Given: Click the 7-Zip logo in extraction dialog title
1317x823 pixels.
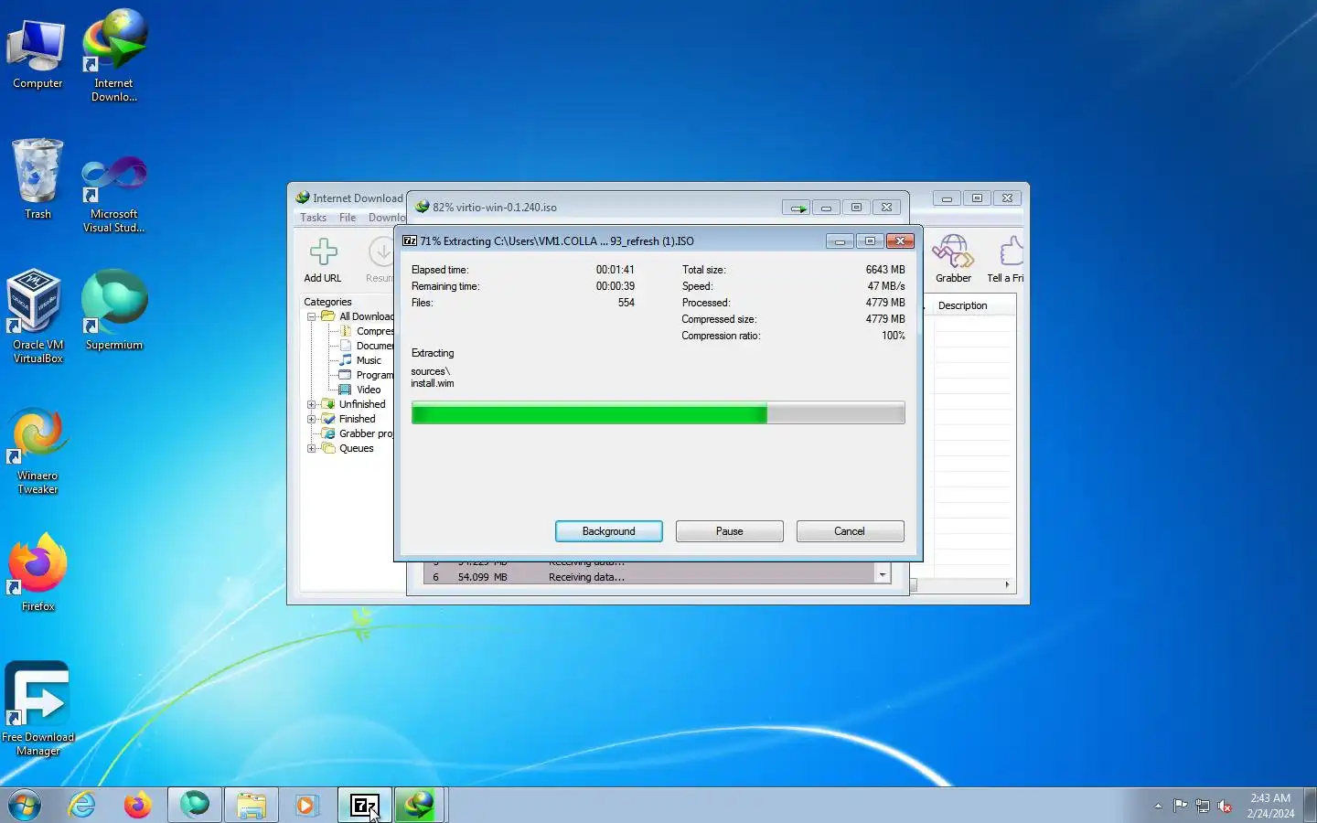Looking at the screenshot, I should 410,241.
